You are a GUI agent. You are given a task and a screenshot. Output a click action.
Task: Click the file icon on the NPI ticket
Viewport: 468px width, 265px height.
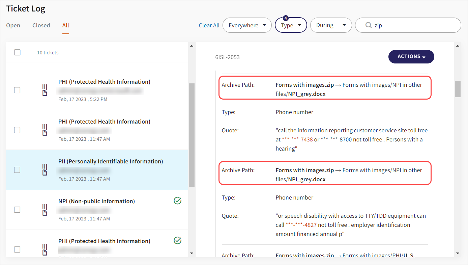45,210
